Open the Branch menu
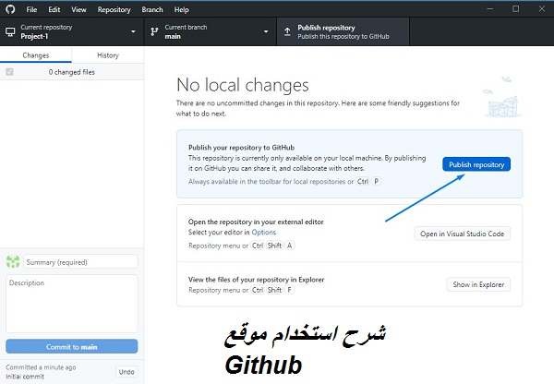Screen dimensions: 554x384 tap(152, 9)
